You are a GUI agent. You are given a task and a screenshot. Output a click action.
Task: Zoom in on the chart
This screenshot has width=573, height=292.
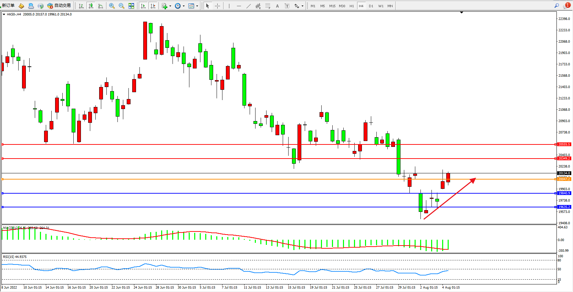[x=112, y=6]
